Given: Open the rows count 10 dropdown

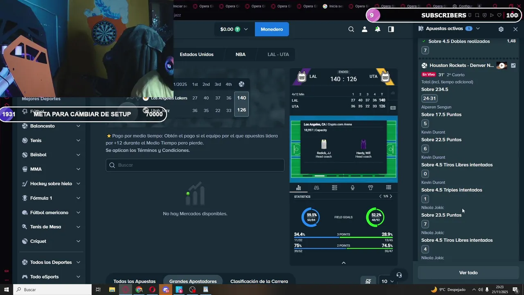Looking at the screenshot, I should coord(387,281).
